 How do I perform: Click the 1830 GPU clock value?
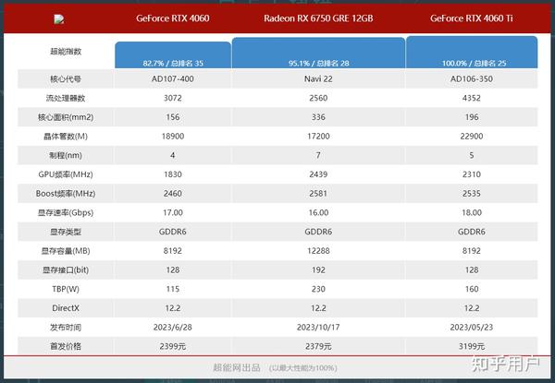click(173, 174)
